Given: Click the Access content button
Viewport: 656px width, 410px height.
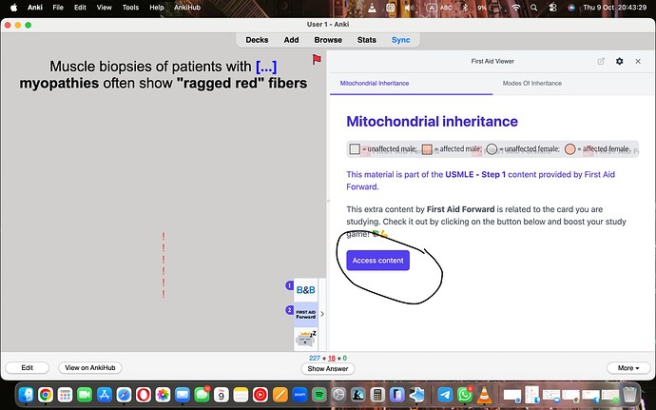Looking at the screenshot, I should (x=377, y=261).
